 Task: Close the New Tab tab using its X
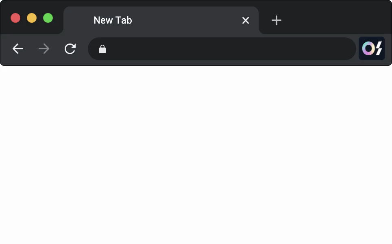246,20
